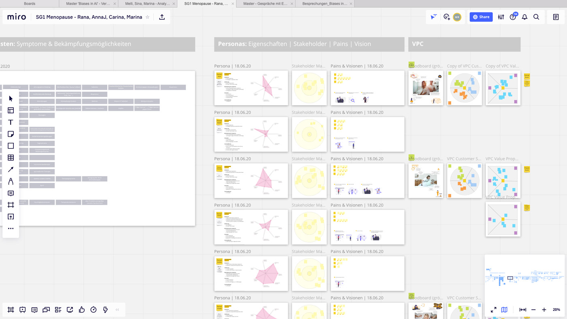Select the Table grid tool

[x=11, y=157]
